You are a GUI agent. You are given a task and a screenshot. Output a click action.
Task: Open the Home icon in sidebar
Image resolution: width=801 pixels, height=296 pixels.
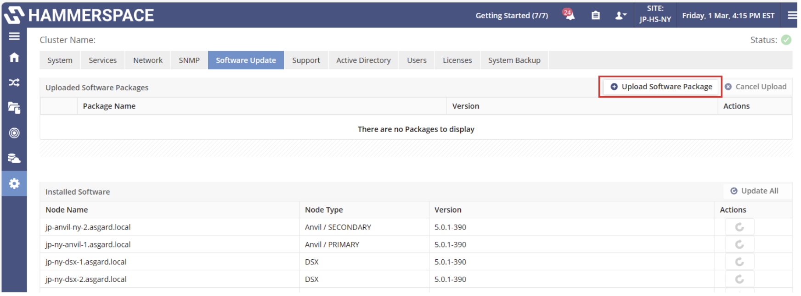click(14, 57)
